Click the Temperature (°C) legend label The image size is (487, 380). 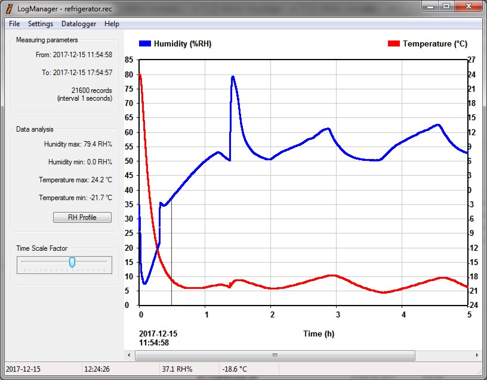pyautogui.click(x=435, y=43)
